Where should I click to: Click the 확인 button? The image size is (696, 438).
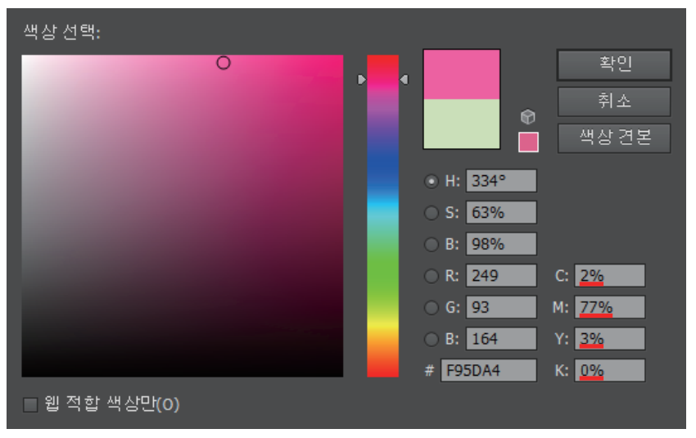click(x=613, y=65)
